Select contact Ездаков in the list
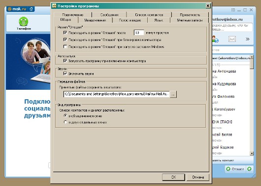This screenshot has width=261, height=186. pos(231,149)
